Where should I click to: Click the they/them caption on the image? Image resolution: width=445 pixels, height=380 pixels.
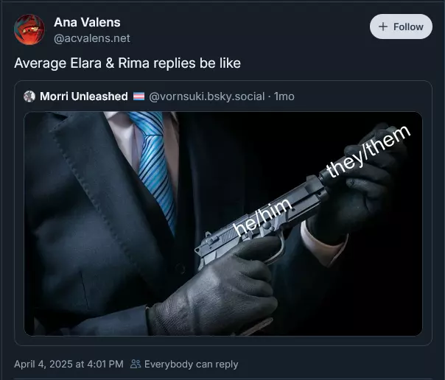(368, 151)
